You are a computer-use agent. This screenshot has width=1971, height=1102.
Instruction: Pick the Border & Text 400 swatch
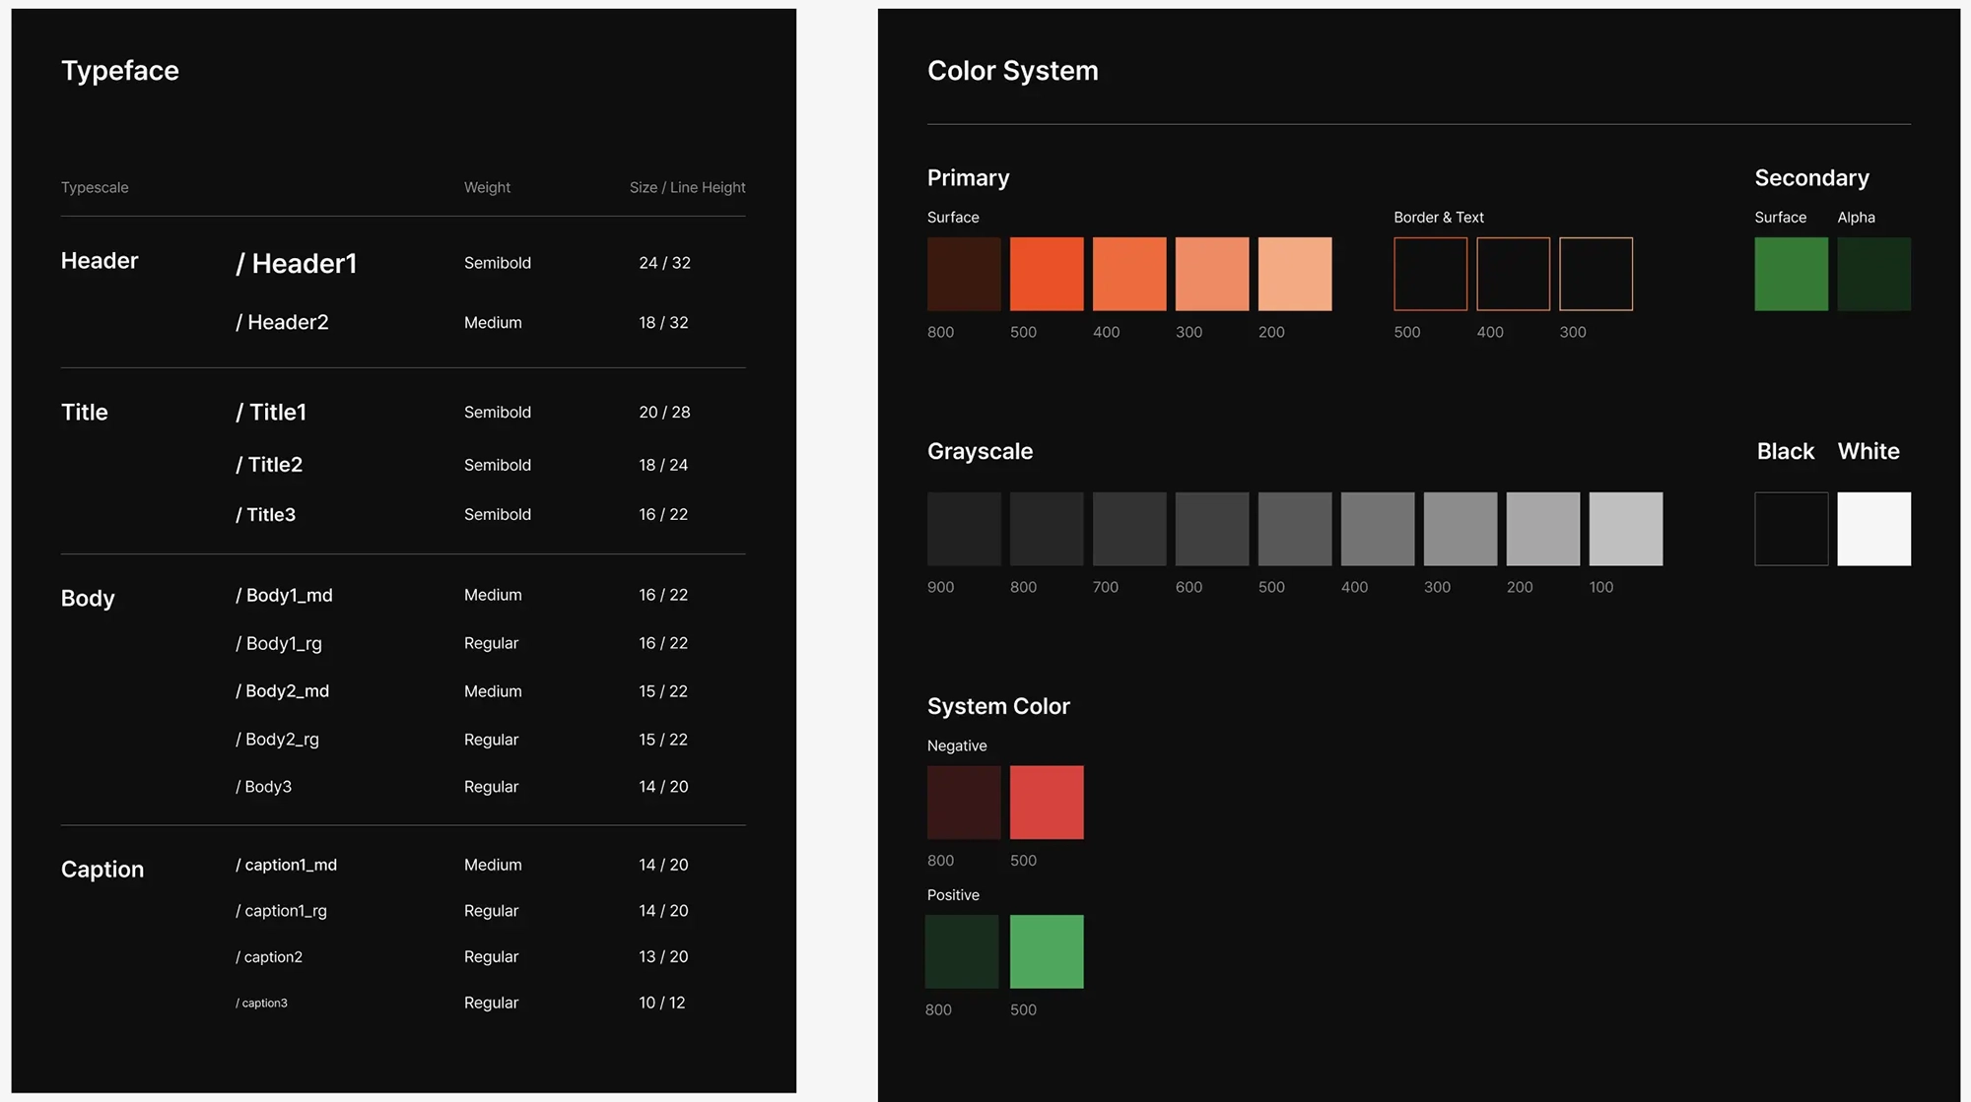[x=1513, y=274]
